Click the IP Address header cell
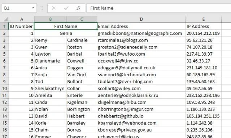231x138 pixels. click(x=204, y=26)
